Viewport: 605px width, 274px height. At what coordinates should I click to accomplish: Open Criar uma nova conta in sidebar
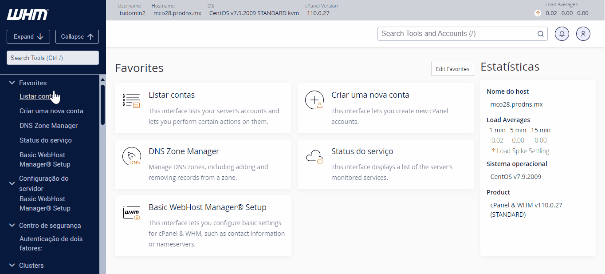(x=51, y=111)
